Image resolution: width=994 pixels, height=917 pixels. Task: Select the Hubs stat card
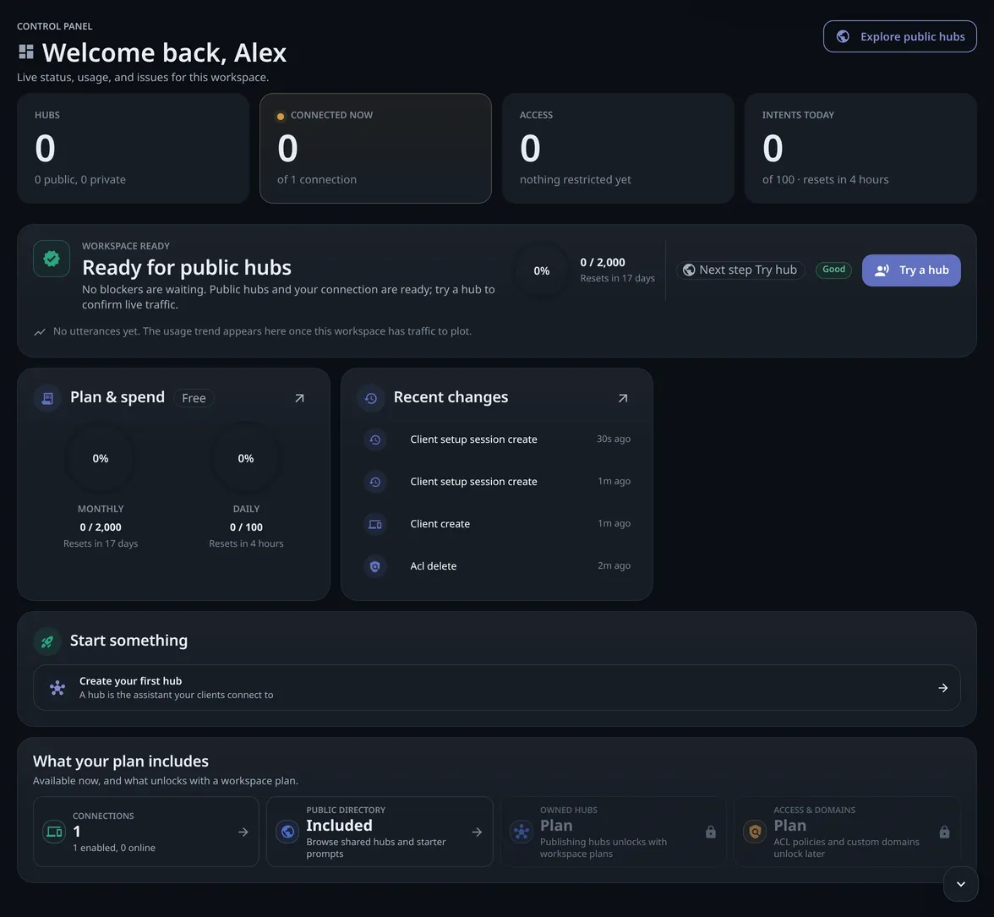[134, 148]
